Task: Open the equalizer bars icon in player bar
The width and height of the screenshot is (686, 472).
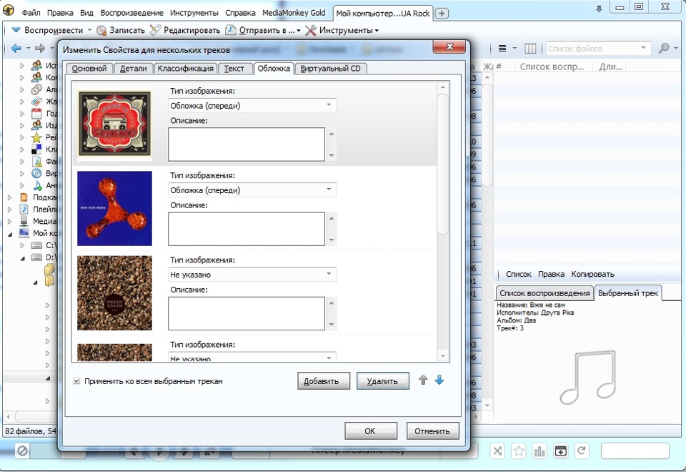Action: click(x=540, y=451)
